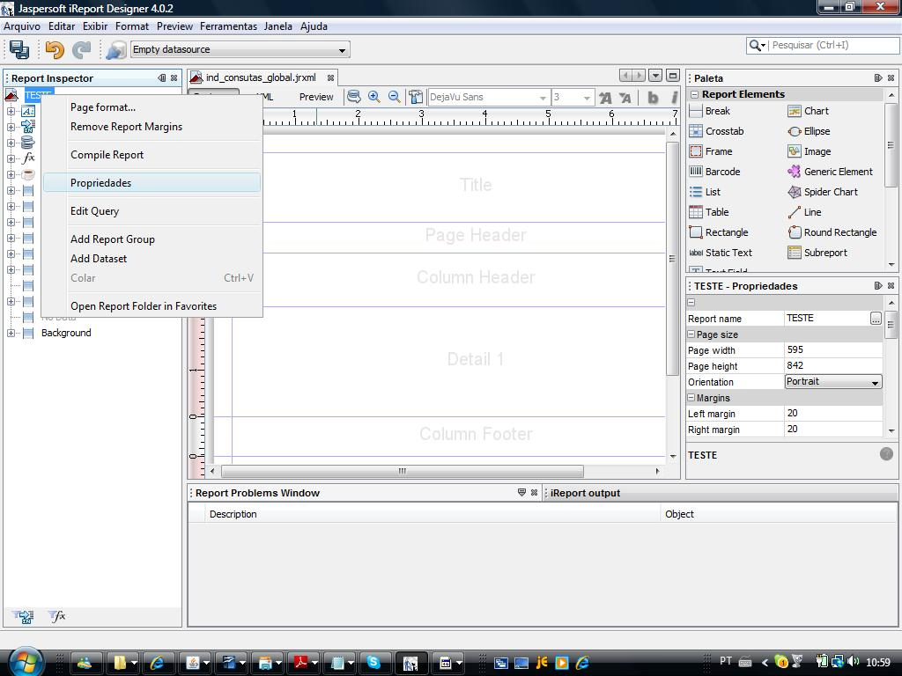This screenshot has height=676, width=902.
Task: Choose Remove Report Margins in context menu
Action: click(152, 127)
